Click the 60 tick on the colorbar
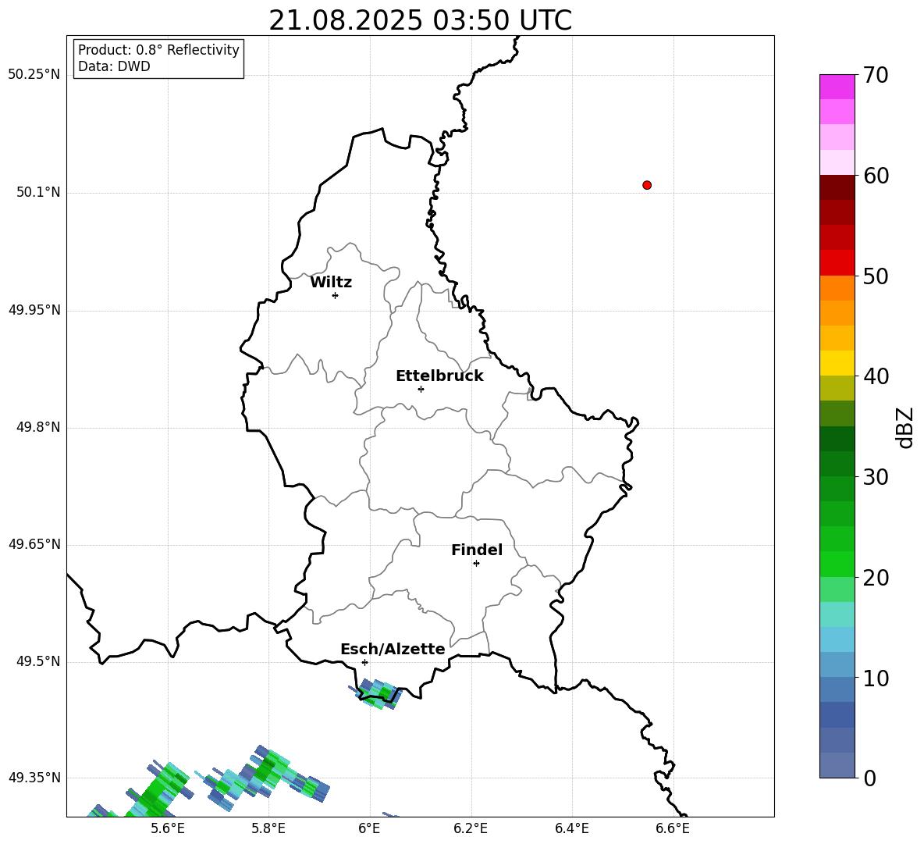Screen dimensions: 924x844 coord(876,176)
